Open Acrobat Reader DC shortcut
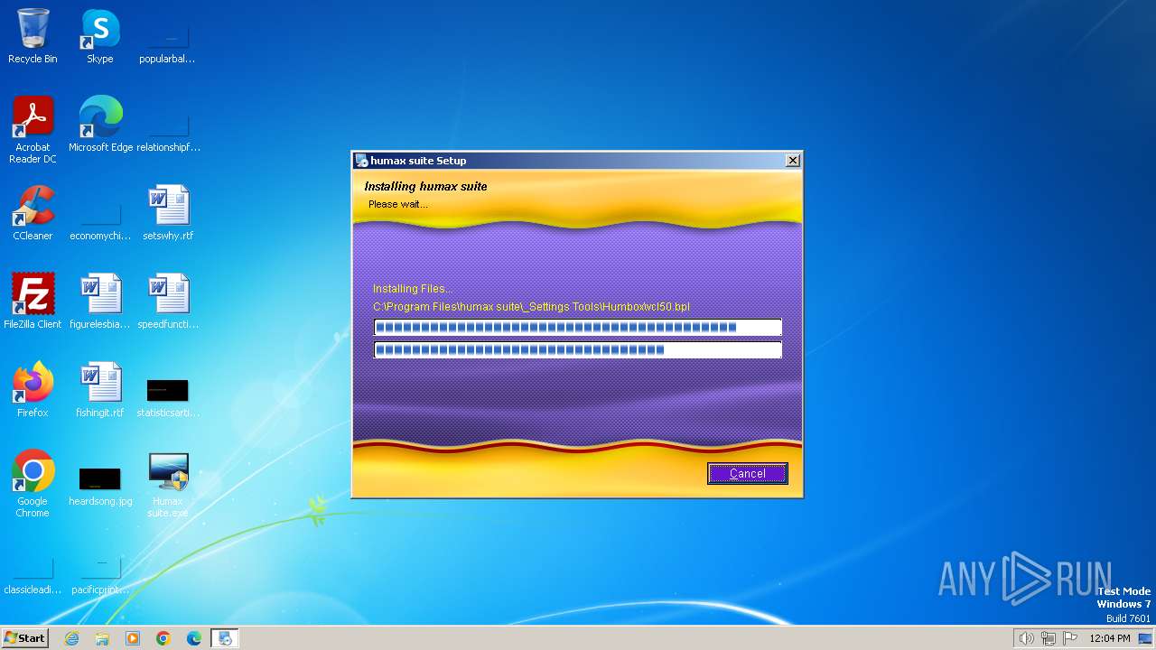The height and width of the screenshot is (650, 1156). pyautogui.click(x=33, y=130)
